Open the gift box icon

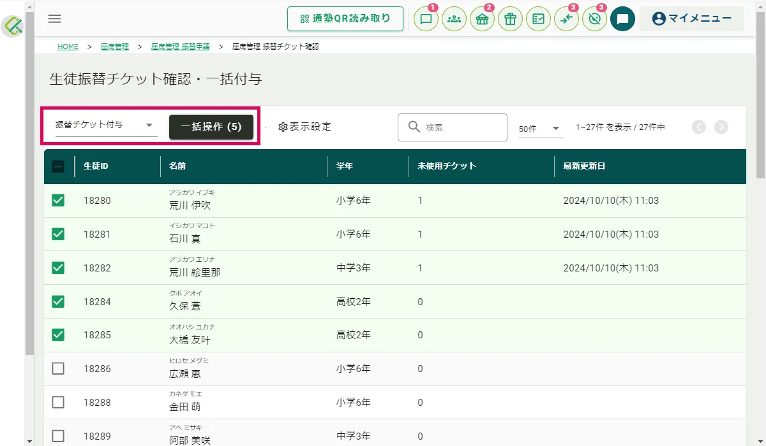(x=510, y=18)
